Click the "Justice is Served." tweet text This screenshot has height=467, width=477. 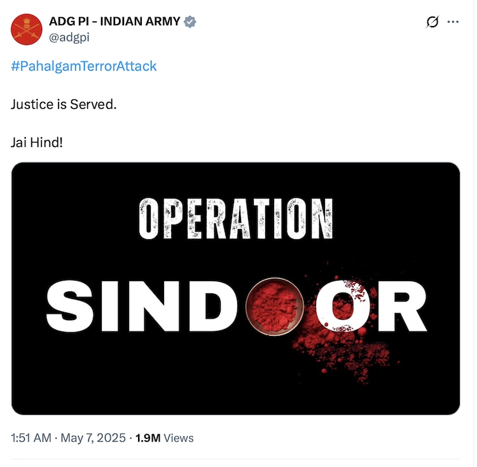[64, 104]
